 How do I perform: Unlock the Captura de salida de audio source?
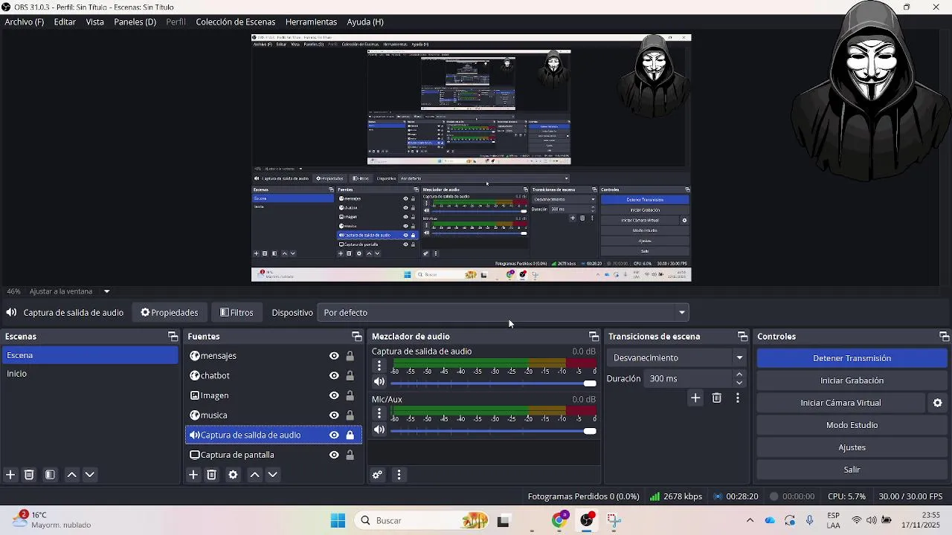click(x=350, y=435)
